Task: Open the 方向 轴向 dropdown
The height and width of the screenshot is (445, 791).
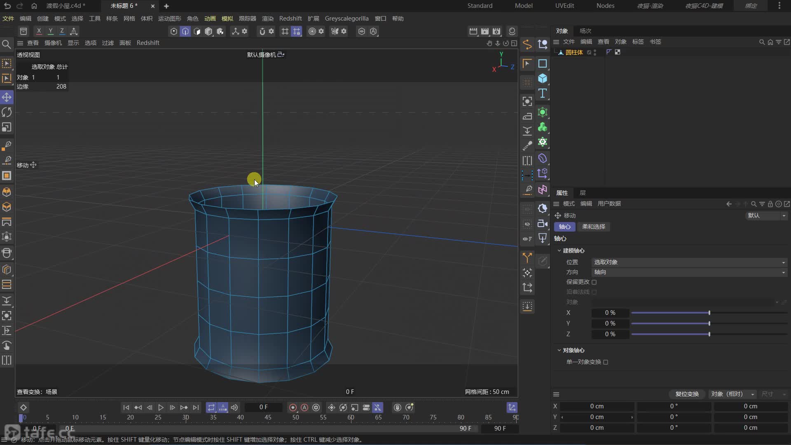Action: [689, 272]
